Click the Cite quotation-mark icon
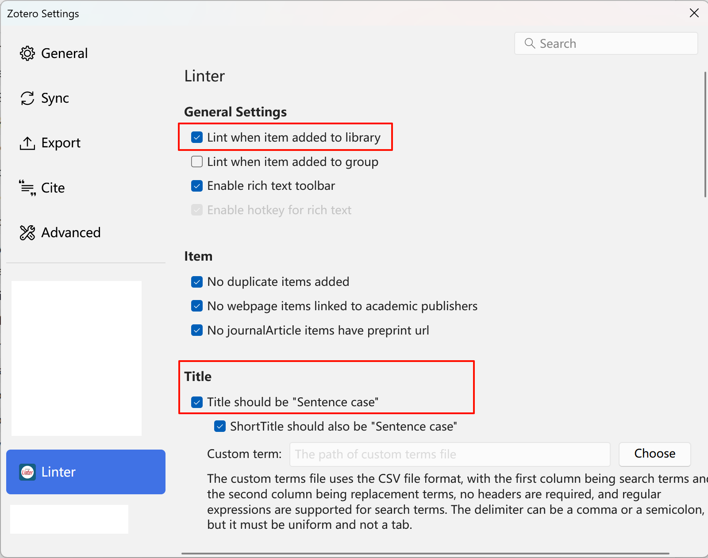The width and height of the screenshot is (708, 558). point(27,188)
